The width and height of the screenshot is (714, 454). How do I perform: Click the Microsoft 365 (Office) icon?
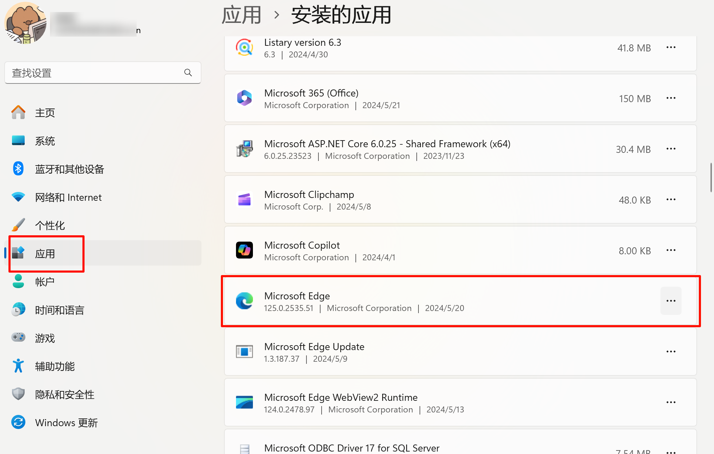pyautogui.click(x=244, y=98)
